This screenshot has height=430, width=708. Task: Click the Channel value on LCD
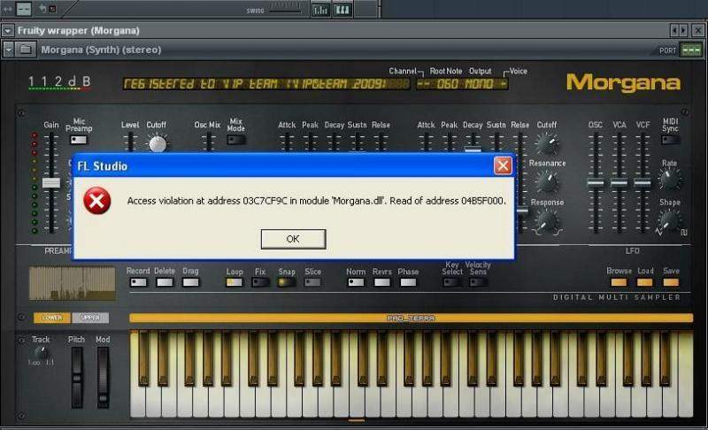click(x=424, y=84)
